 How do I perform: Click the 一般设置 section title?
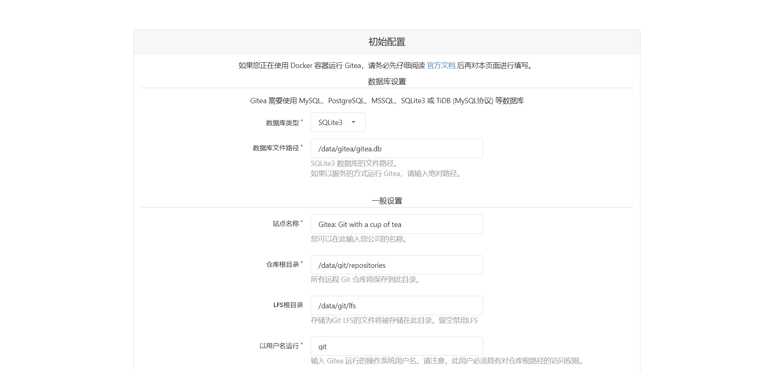coord(387,201)
